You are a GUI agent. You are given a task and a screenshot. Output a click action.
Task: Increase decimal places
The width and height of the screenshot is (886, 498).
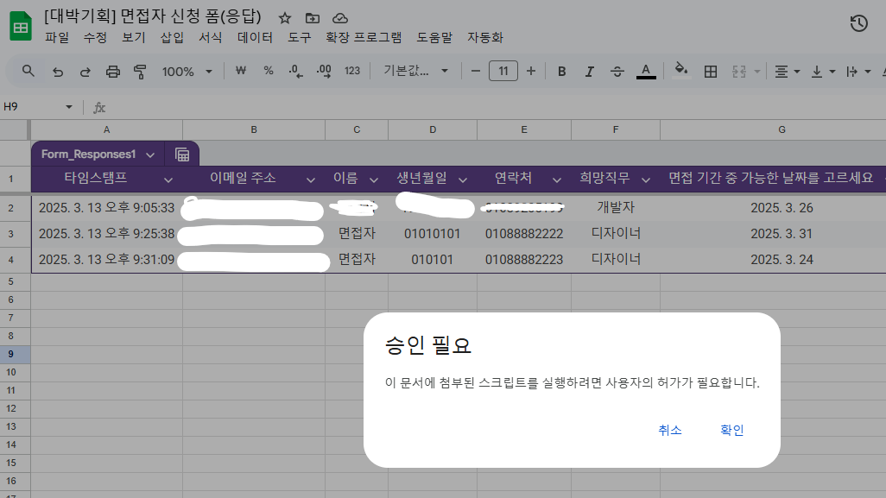[324, 71]
